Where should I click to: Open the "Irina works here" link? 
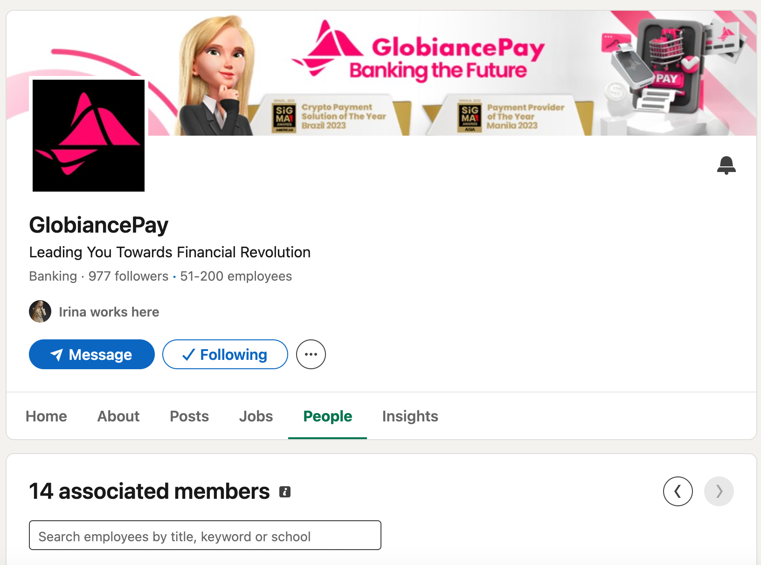pyautogui.click(x=109, y=312)
